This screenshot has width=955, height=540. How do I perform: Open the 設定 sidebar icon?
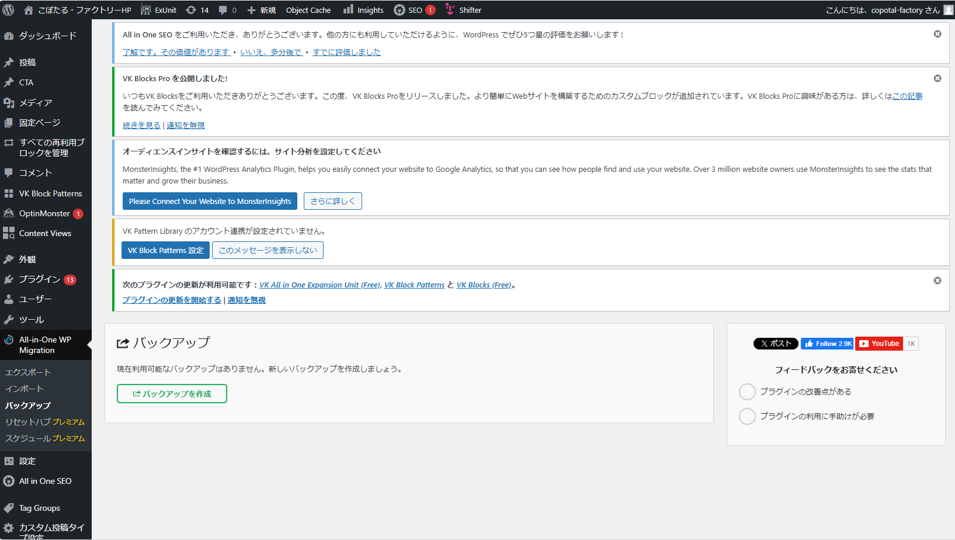point(9,461)
